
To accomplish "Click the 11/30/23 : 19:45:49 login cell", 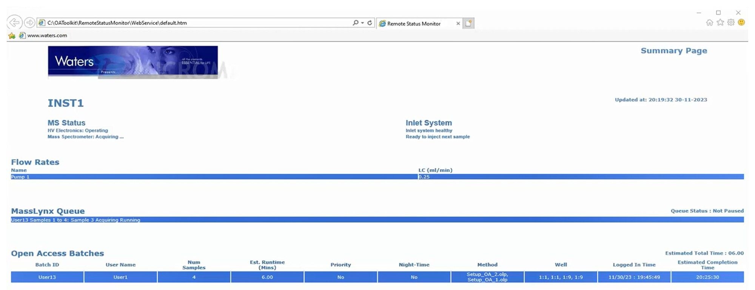I will 634,277.
